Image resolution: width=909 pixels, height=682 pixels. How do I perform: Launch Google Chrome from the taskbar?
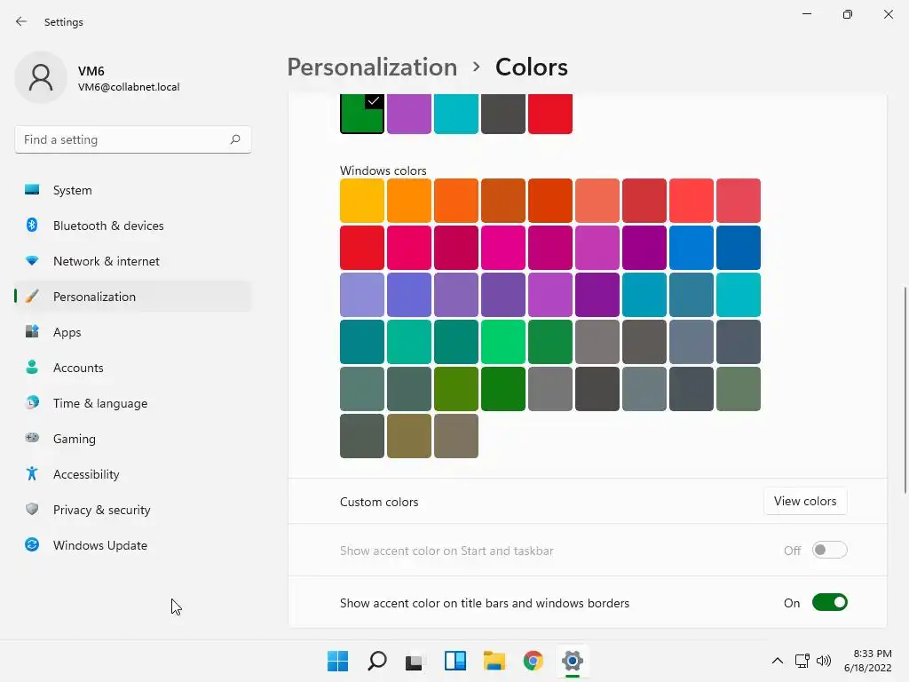point(533,661)
